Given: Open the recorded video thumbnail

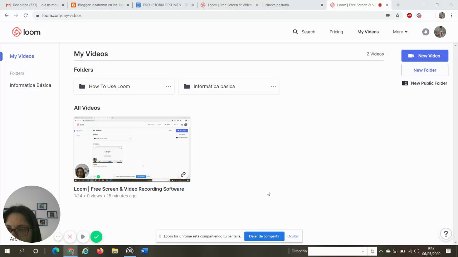Looking at the screenshot, I should pyautogui.click(x=132, y=149).
